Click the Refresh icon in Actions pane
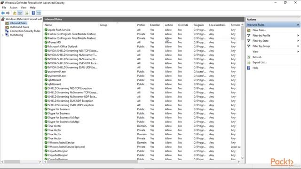This screenshot has width=301, height=169. pos(249,57)
